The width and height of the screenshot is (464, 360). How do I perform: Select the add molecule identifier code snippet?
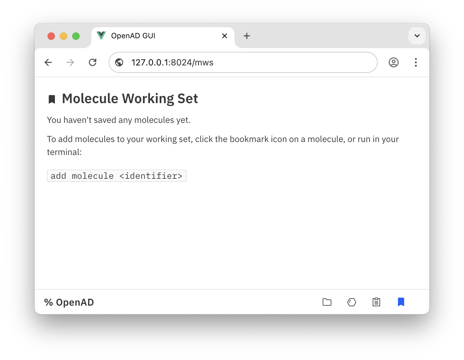[x=116, y=176]
